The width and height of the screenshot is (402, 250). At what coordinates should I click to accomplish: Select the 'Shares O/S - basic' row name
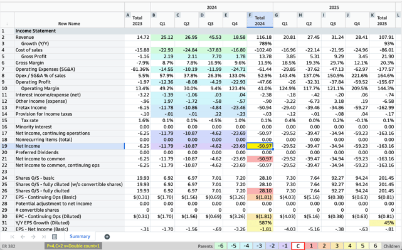69,178
